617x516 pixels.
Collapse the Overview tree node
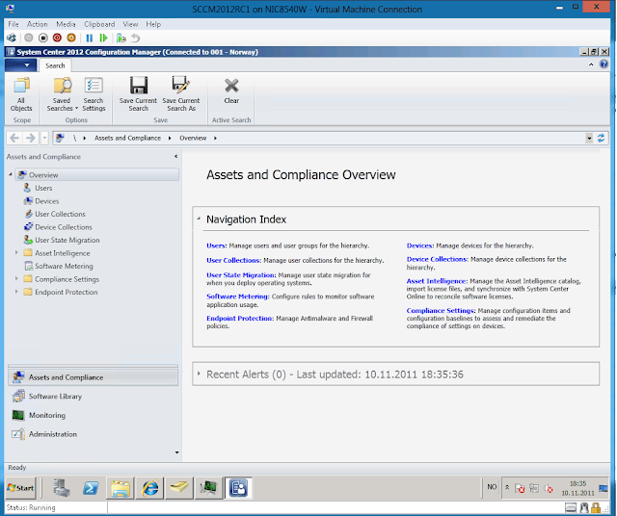pyautogui.click(x=11, y=174)
